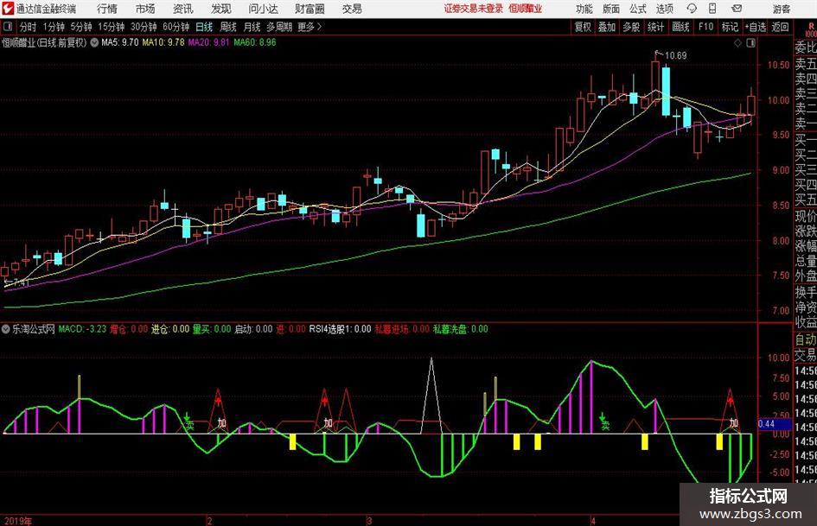817x526 pixels.
Task: Click the 通达信 red logo icon
Action: pyautogui.click(x=8, y=9)
